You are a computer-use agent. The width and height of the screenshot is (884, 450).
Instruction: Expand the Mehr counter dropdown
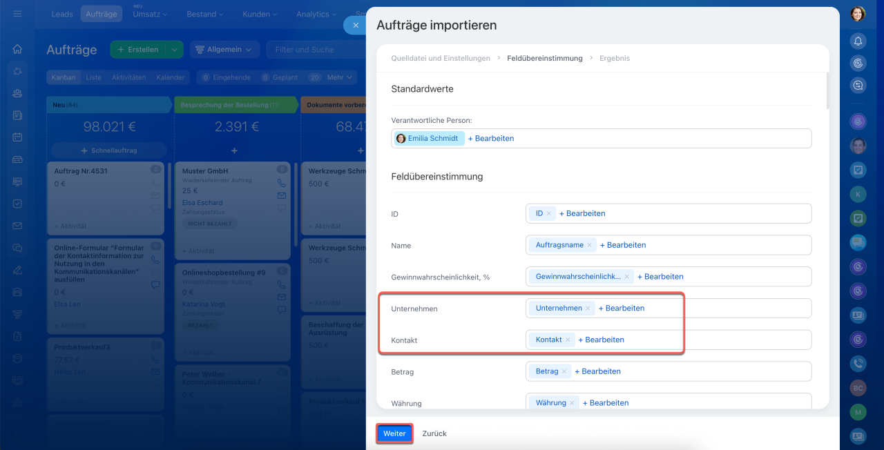[340, 78]
